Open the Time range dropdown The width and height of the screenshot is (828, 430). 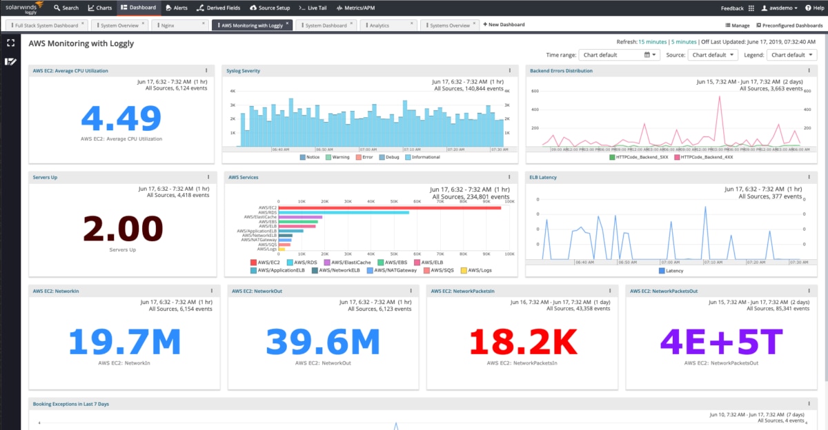pyautogui.click(x=620, y=54)
